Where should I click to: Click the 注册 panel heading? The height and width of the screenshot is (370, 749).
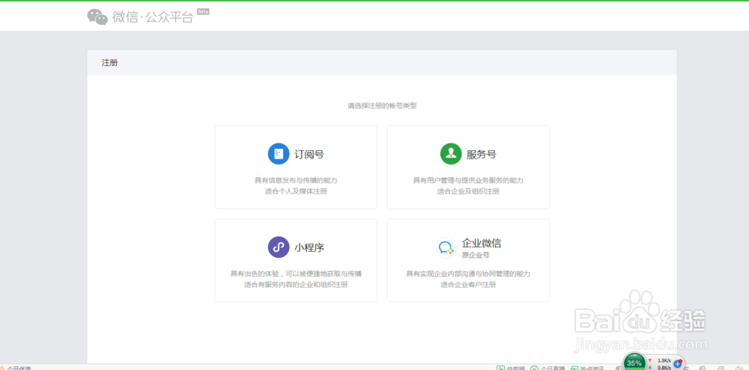[x=110, y=63]
